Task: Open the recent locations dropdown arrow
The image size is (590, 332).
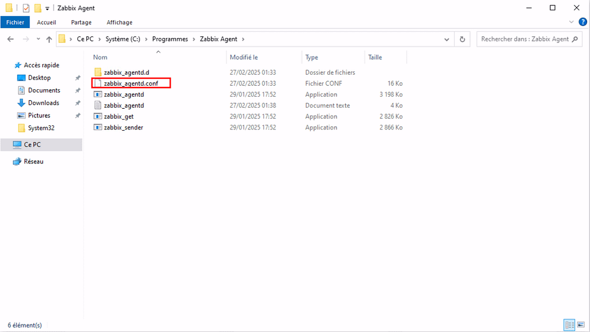Action: click(x=38, y=39)
